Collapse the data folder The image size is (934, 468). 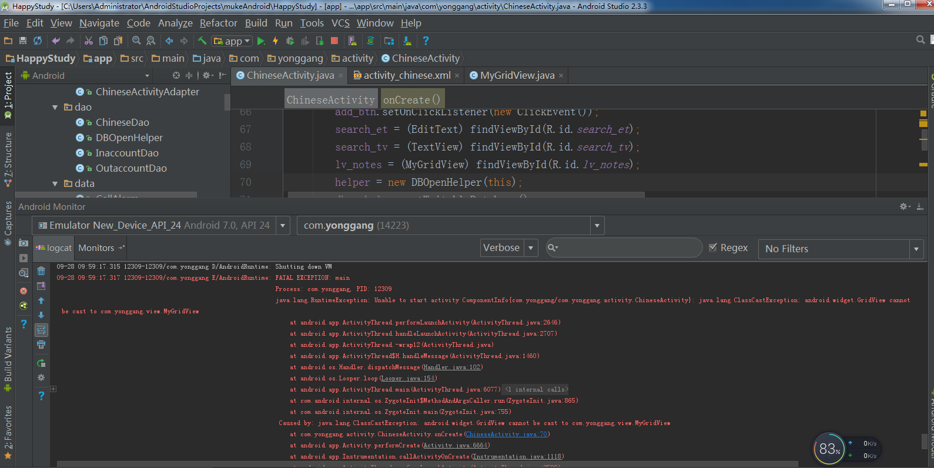pyautogui.click(x=55, y=183)
